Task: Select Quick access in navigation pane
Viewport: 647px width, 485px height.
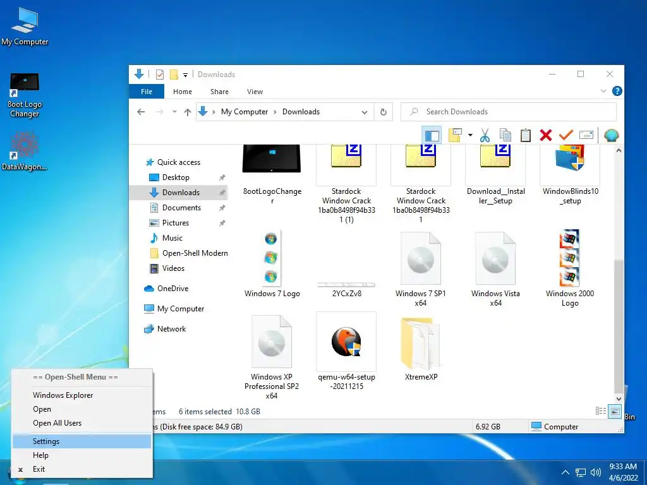Action: 179,162
